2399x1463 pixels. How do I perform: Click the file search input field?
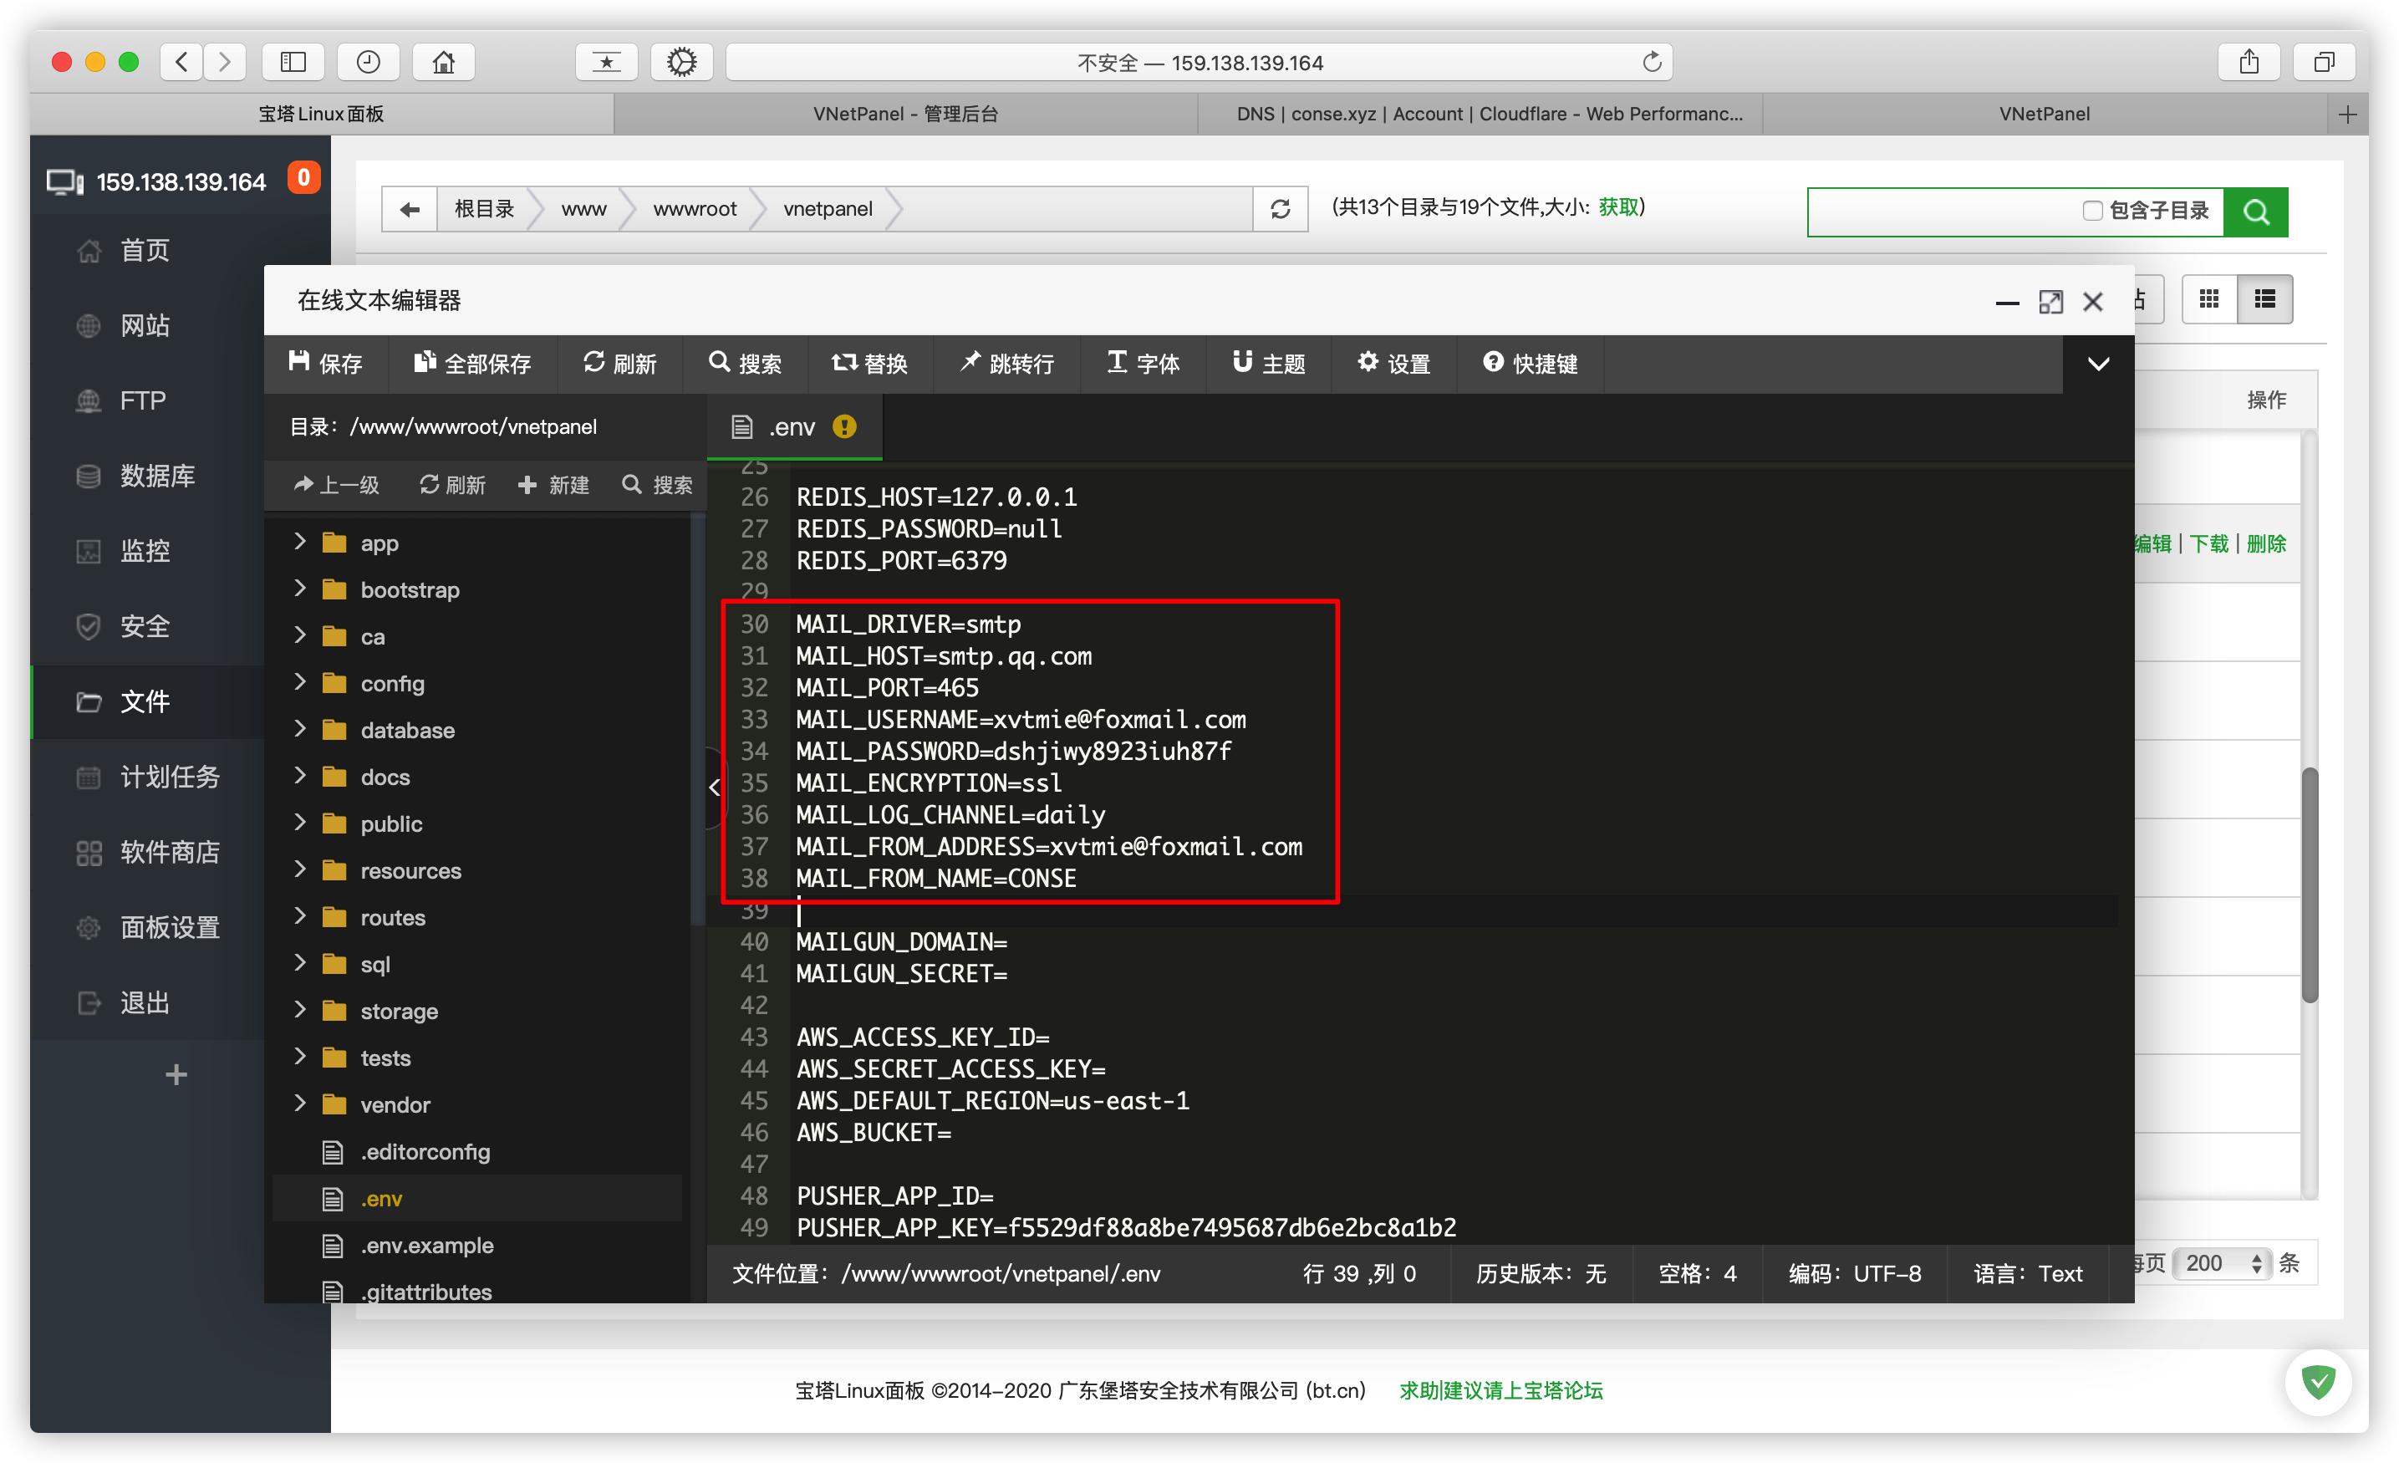(1943, 212)
